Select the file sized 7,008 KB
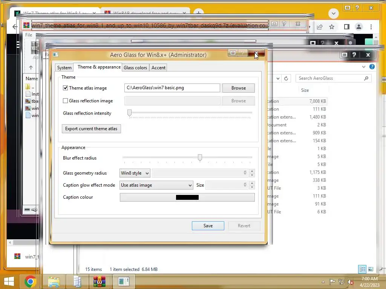The width and height of the screenshot is (386, 289). pyautogui.click(x=297, y=101)
